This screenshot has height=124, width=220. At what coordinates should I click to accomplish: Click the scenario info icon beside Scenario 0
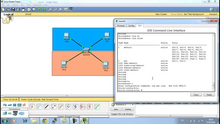click(x=113, y=105)
